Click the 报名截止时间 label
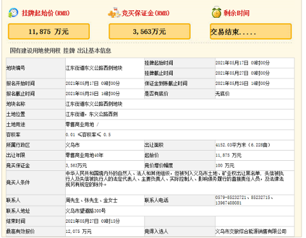 click(x=20, y=94)
